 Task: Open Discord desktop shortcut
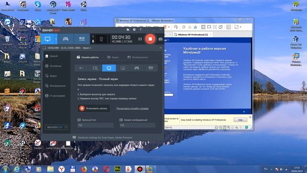coord(23,59)
